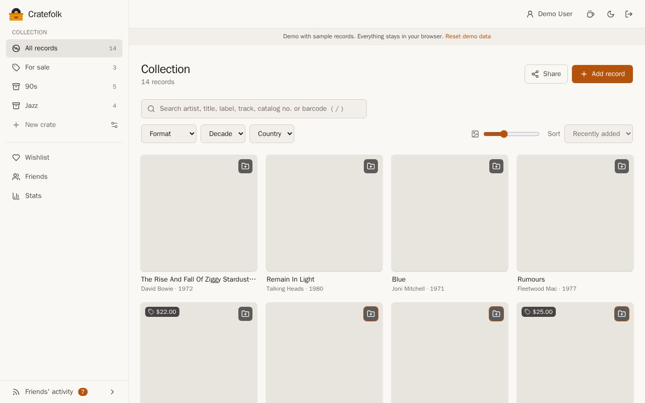Toggle dark mode moon icon
The width and height of the screenshot is (645, 403).
pos(611,14)
